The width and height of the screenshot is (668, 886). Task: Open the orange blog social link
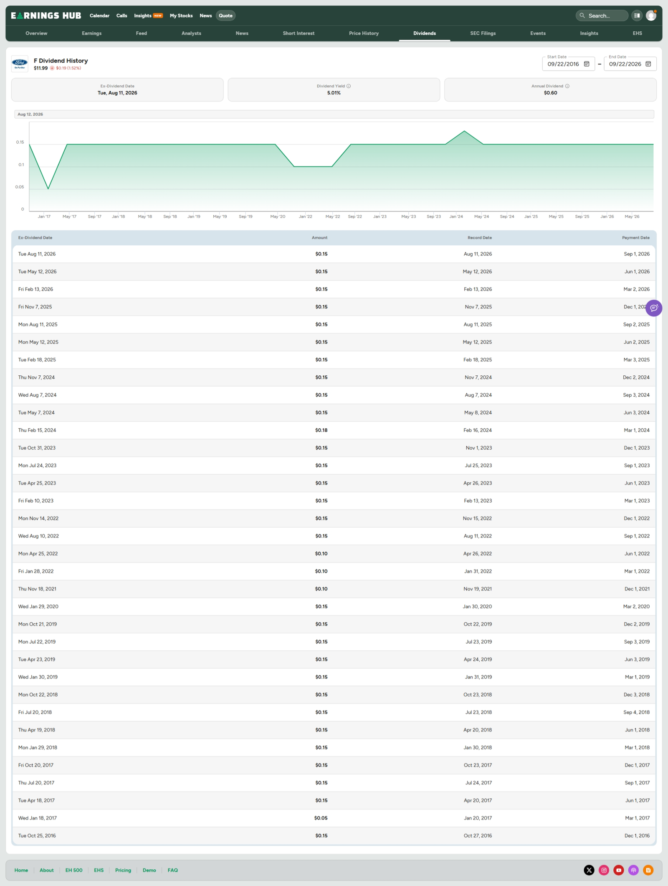648,870
